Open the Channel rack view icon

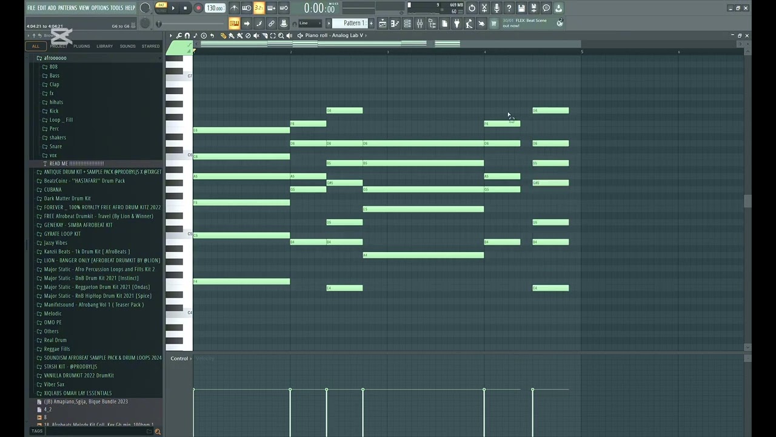coord(407,23)
